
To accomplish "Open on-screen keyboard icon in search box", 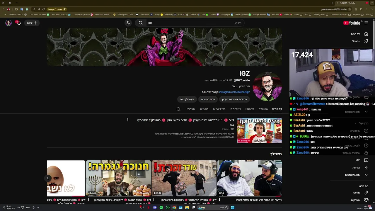I will (150, 23).
